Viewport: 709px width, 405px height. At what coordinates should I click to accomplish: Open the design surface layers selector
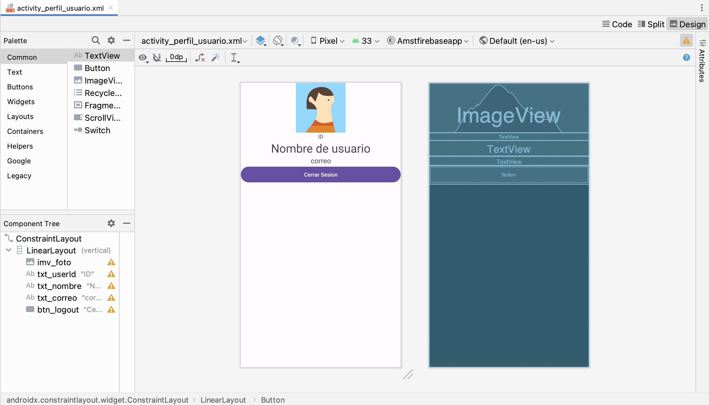coord(261,41)
